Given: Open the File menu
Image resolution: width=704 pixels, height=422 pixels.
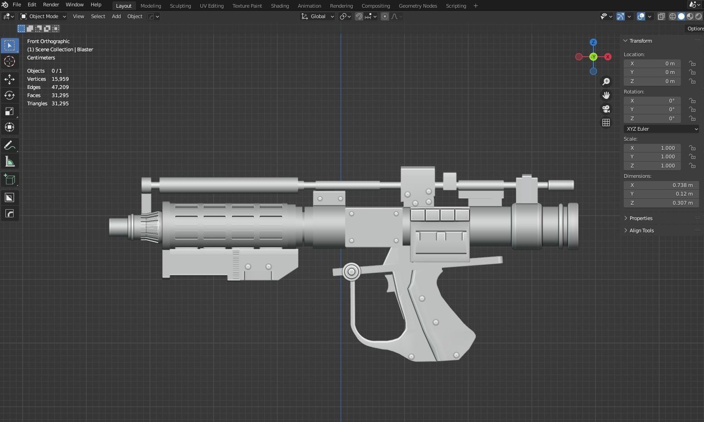Looking at the screenshot, I should click(x=17, y=5).
